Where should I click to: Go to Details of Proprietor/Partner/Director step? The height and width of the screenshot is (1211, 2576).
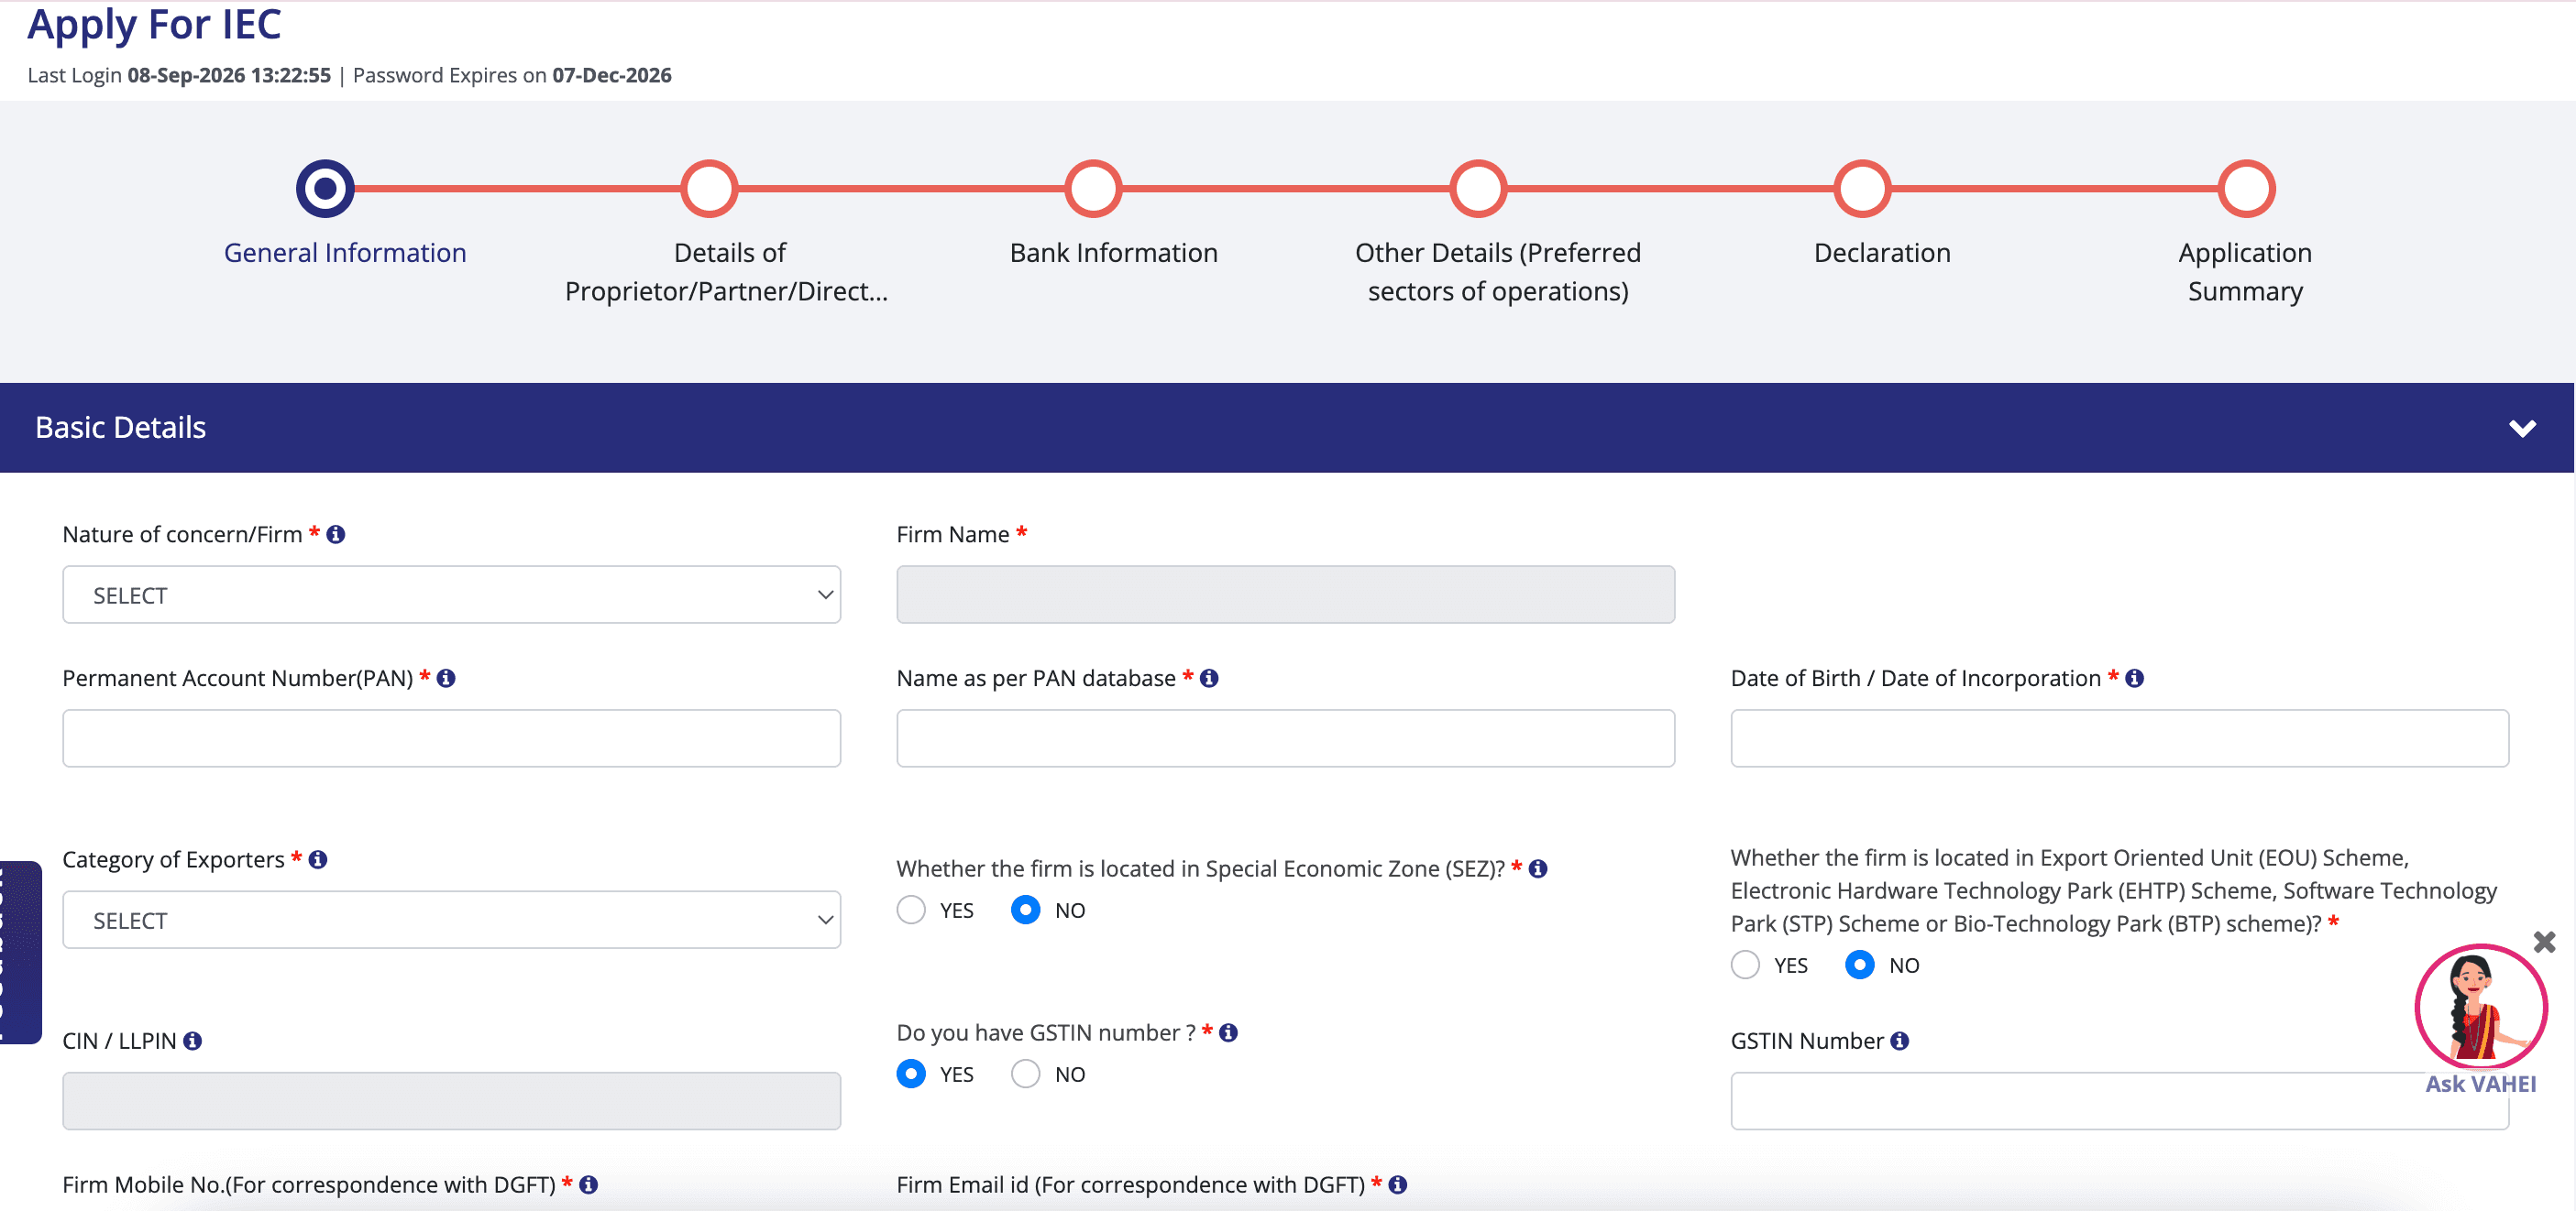(x=709, y=189)
